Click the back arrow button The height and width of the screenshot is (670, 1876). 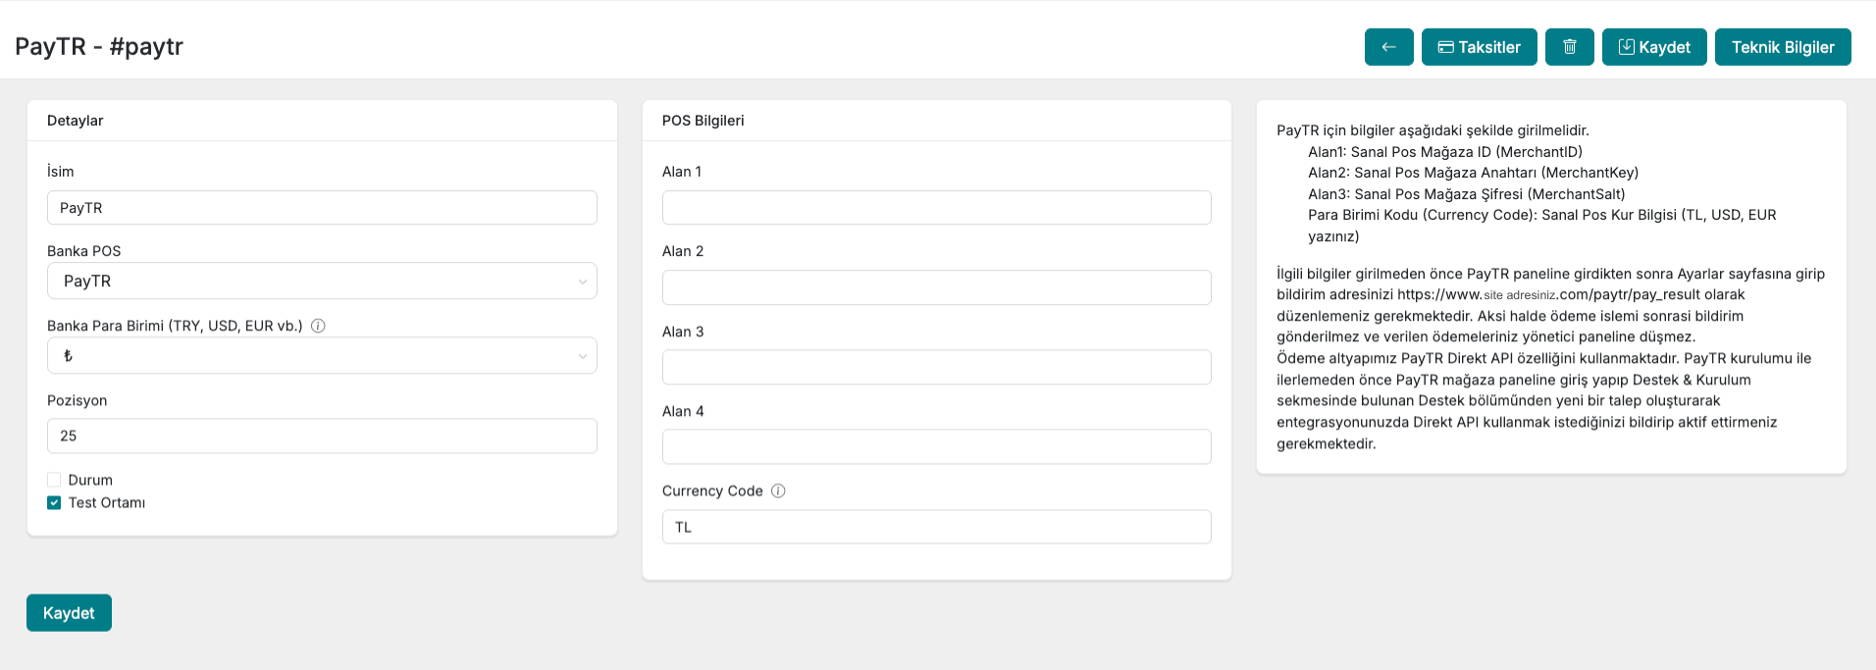pyautogui.click(x=1388, y=47)
